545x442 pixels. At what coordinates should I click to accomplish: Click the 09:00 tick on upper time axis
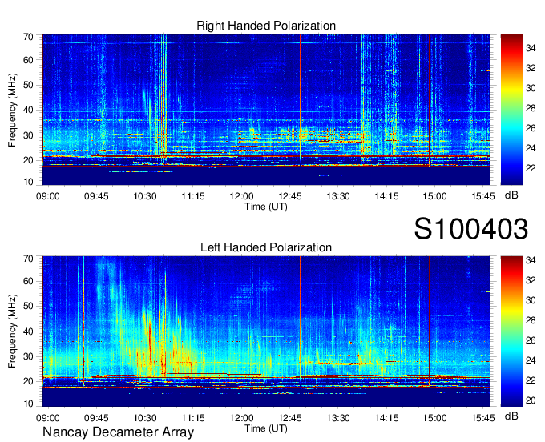coord(48,196)
